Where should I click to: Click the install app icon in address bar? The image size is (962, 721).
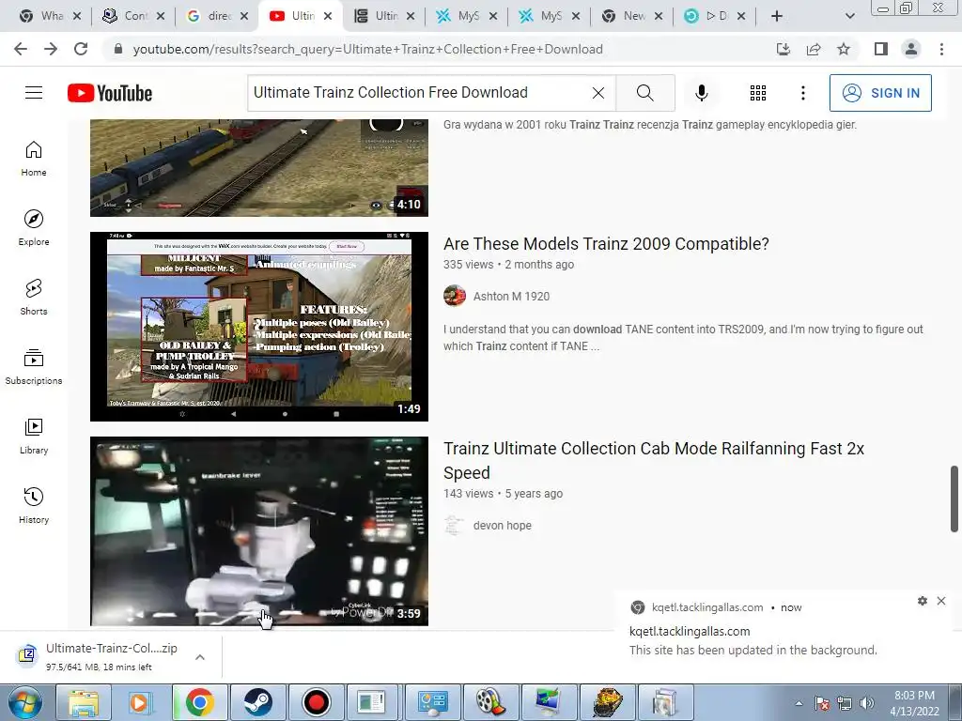[x=783, y=49]
